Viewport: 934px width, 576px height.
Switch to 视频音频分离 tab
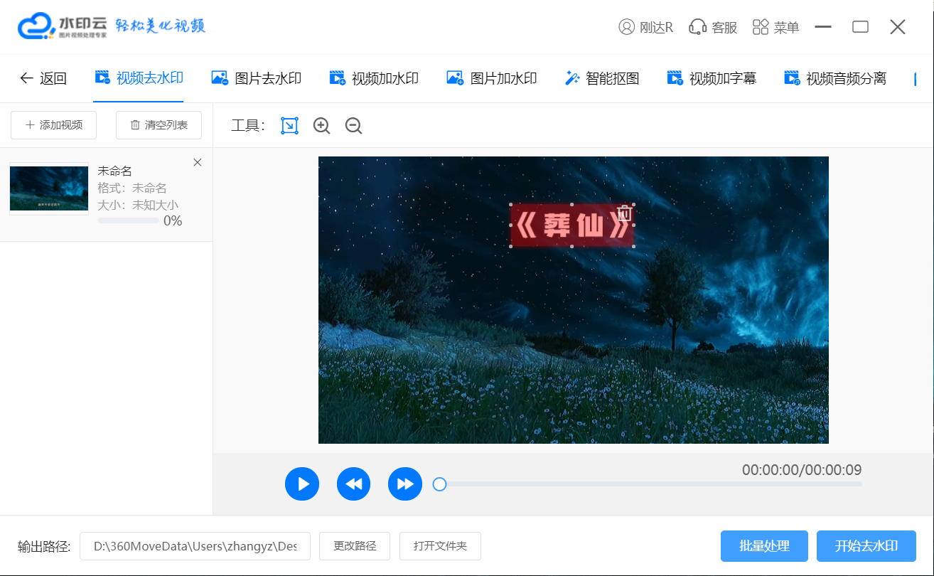pos(835,78)
